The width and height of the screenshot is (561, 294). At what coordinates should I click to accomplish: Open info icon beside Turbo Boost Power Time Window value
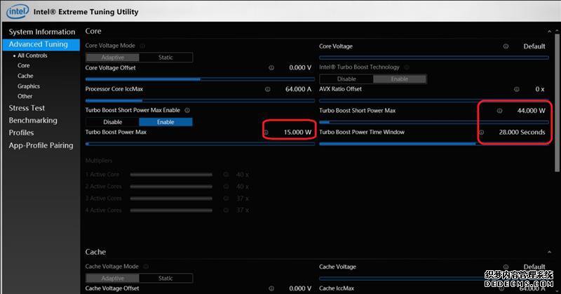482,133
